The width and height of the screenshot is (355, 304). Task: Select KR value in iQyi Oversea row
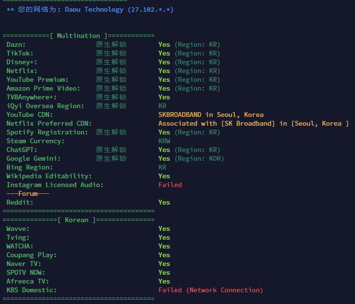tap(162, 106)
